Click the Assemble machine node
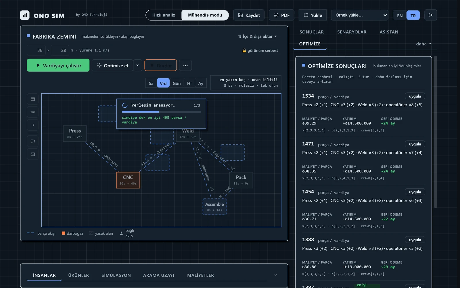This screenshot has width=460, height=288. click(x=214, y=207)
